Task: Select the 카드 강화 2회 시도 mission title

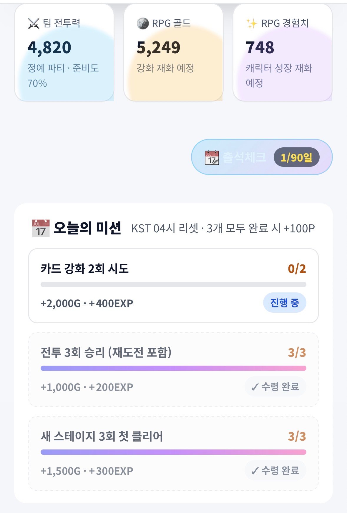Action: click(85, 269)
